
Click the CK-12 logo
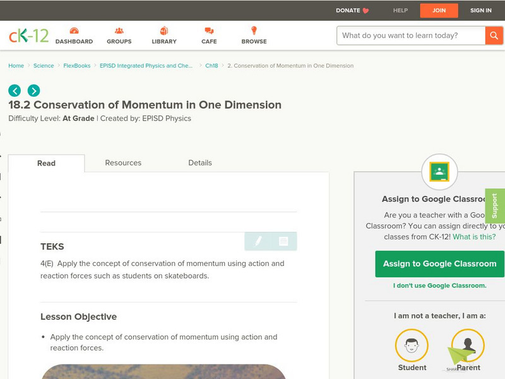pyautogui.click(x=28, y=35)
